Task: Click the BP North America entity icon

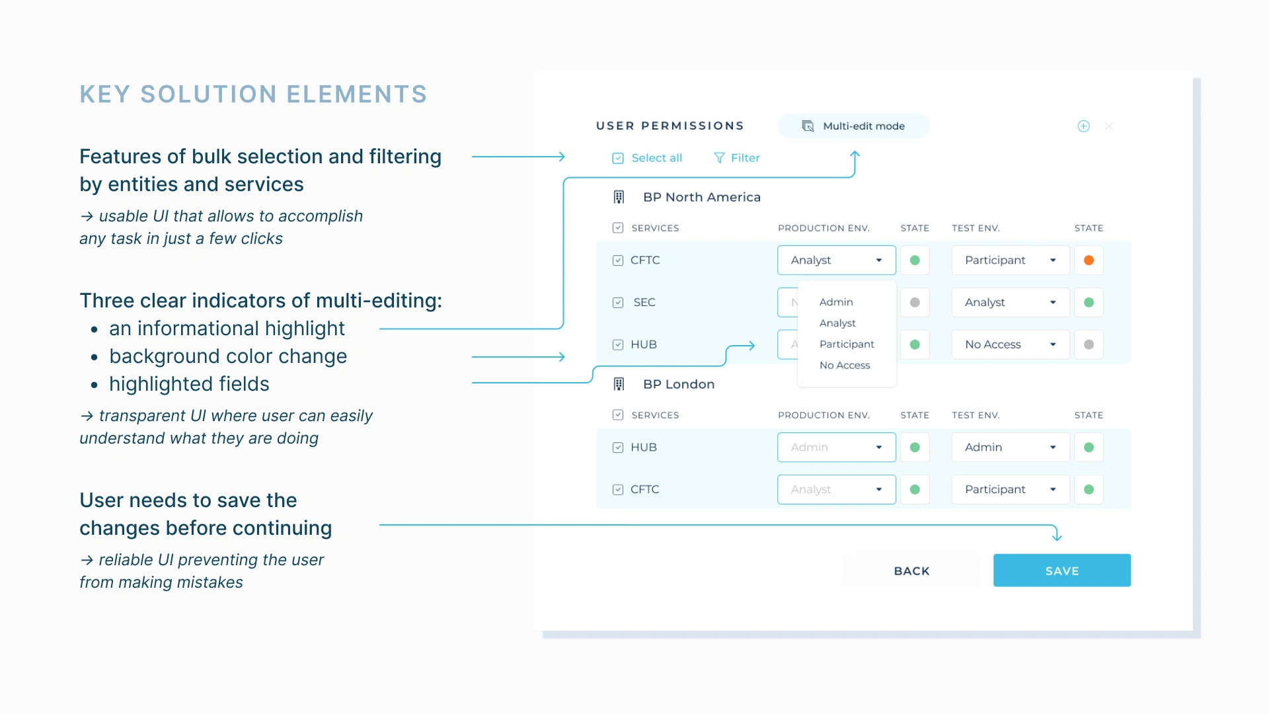Action: 621,197
